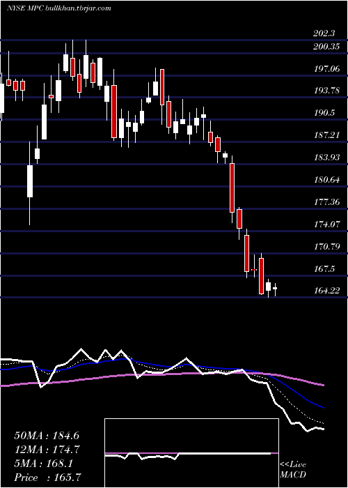Click the 200.35 price level label
This screenshot has height=488, width=348.
pos(326,47)
